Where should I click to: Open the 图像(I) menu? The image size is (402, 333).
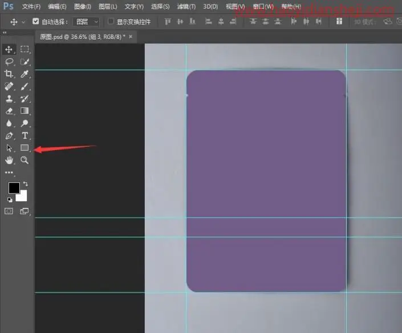pos(82,6)
